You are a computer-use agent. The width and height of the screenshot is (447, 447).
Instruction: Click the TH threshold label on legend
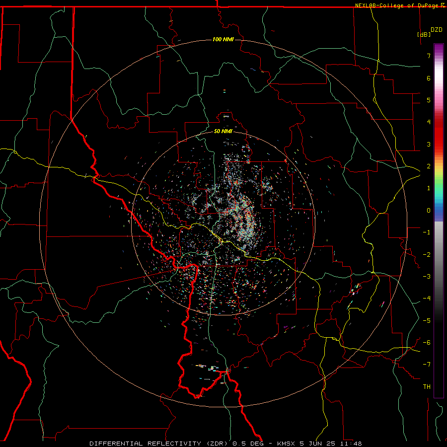427,387
